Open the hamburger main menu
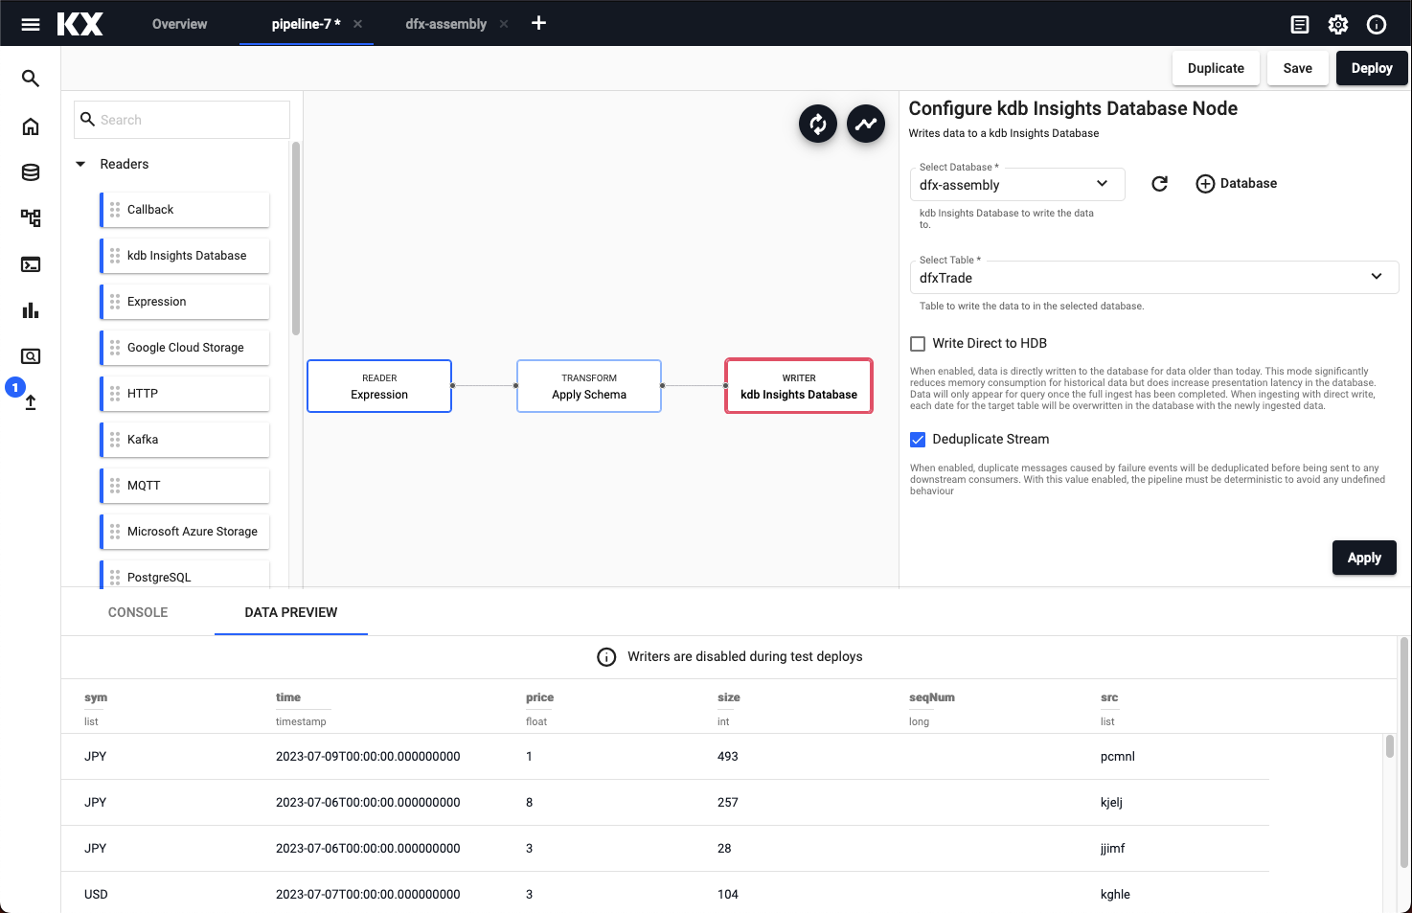 point(31,24)
